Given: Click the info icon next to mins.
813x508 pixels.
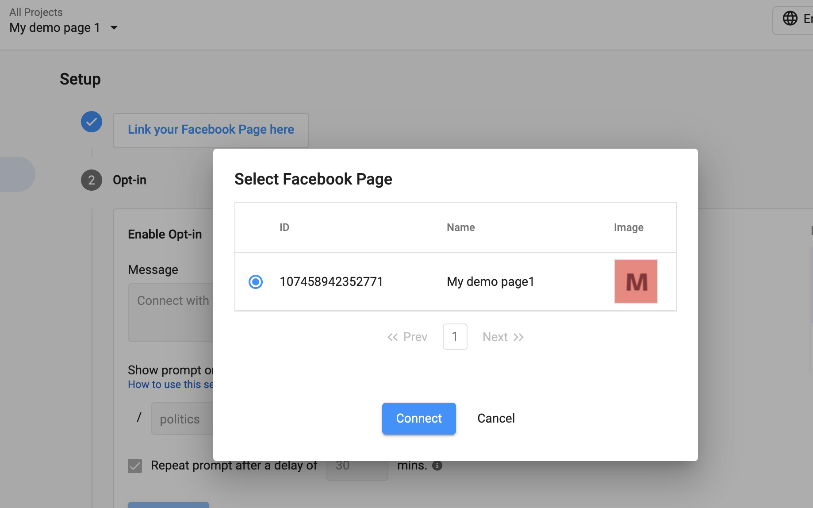Looking at the screenshot, I should tap(437, 466).
